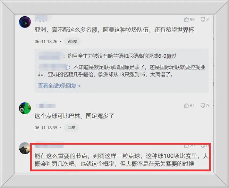Expand 查看全部9条回复 link
This screenshot has height=188, width=229.
57,86
